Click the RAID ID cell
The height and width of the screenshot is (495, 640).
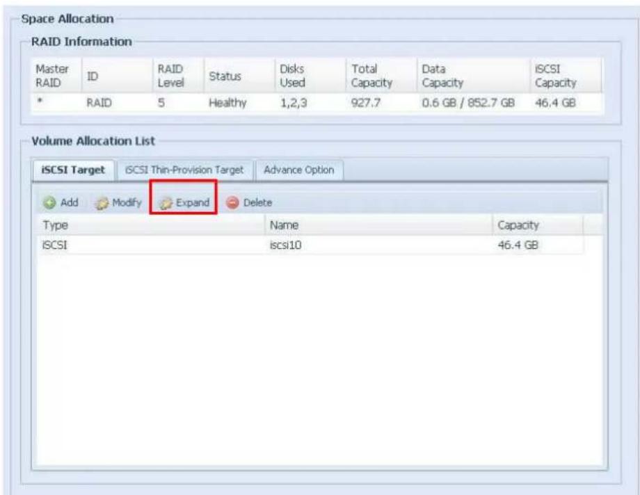pyautogui.click(x=99, y=102)
